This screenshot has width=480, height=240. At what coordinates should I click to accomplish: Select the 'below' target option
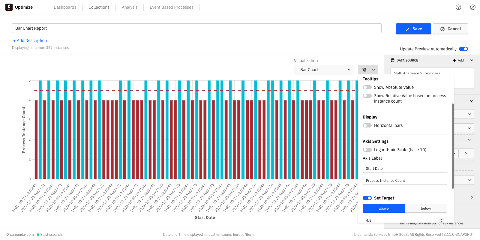click(x=426, y=208)
